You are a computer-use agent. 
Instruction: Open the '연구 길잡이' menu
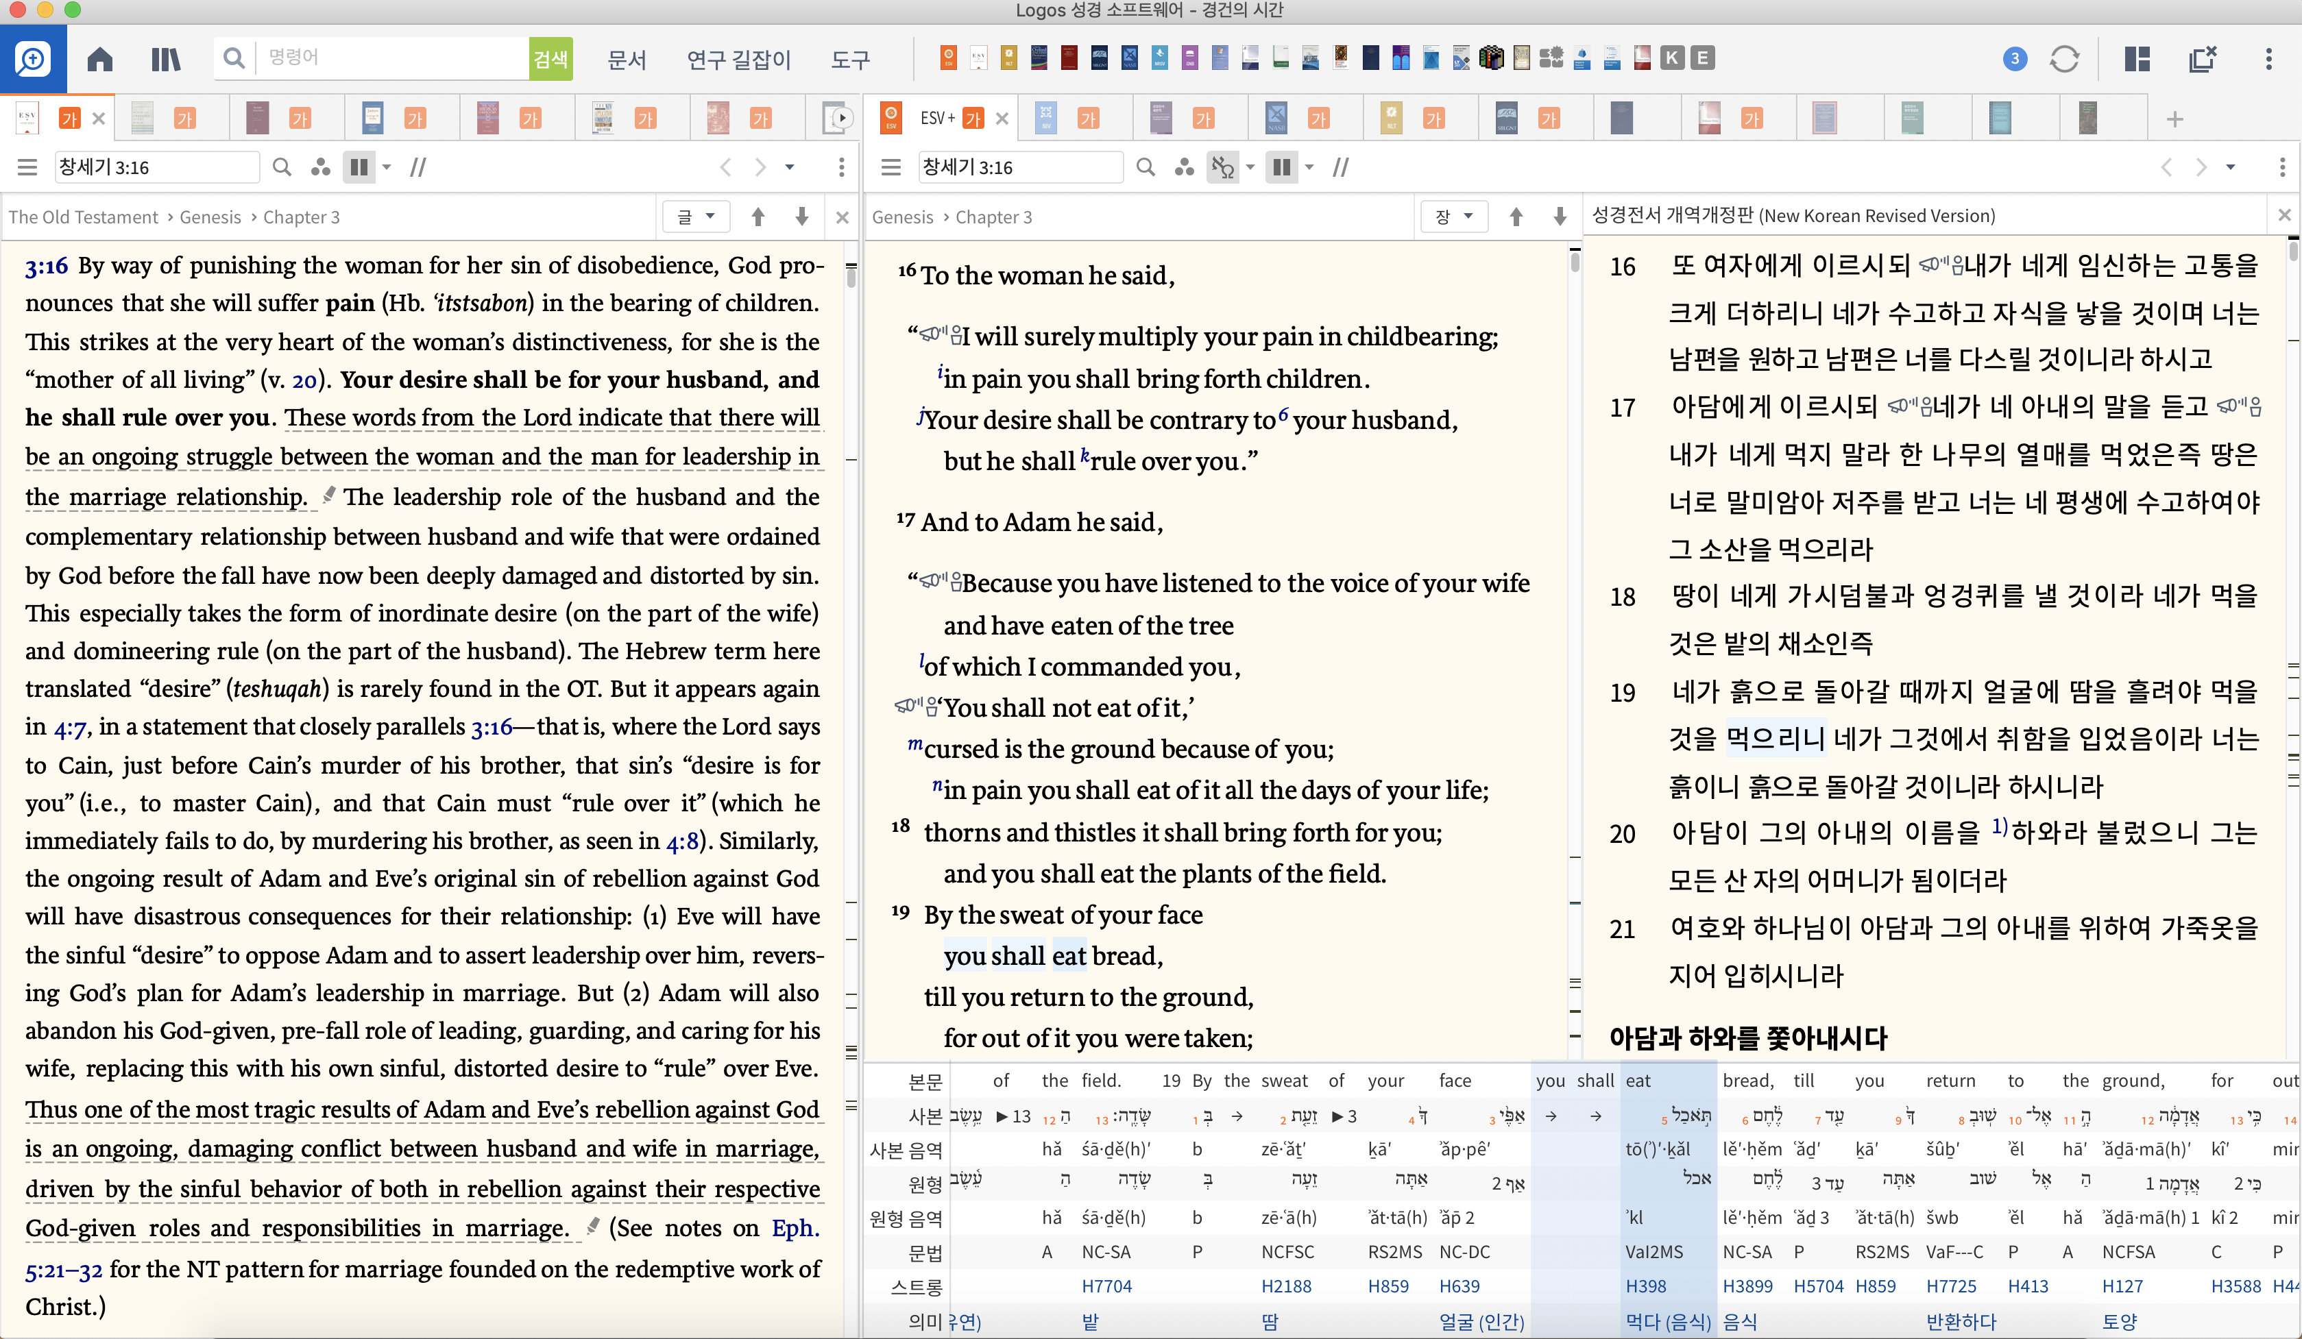pos(738,60)
